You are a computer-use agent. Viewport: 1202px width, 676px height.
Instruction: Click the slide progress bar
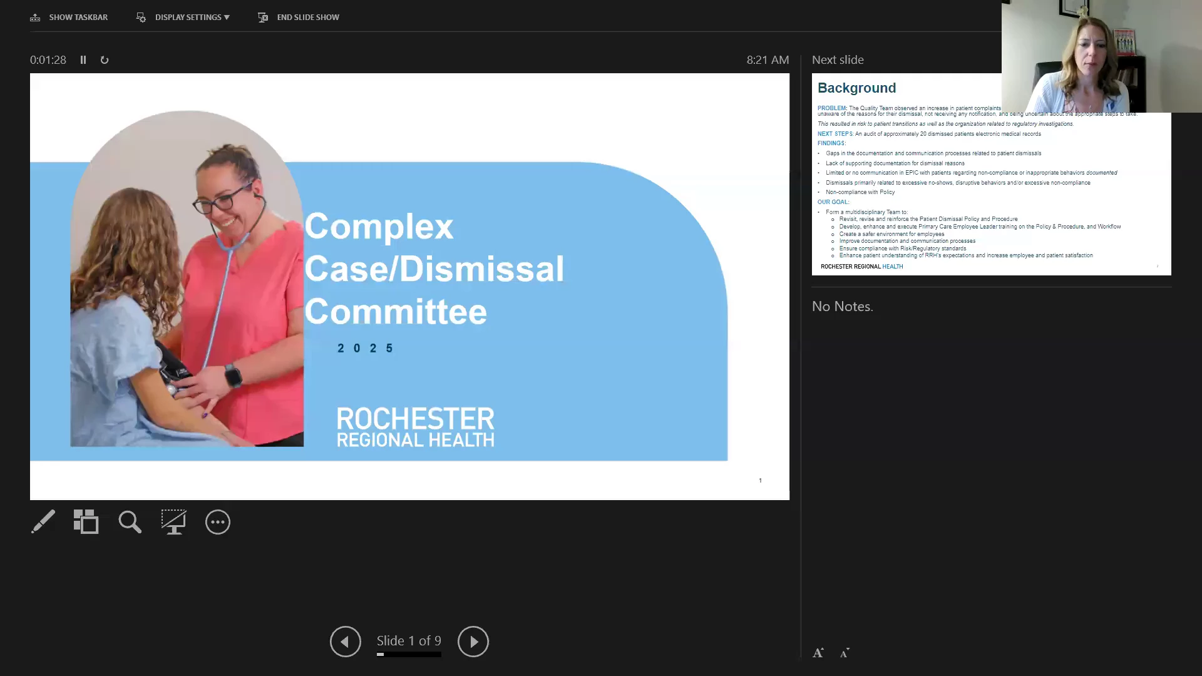pos(409,654)
